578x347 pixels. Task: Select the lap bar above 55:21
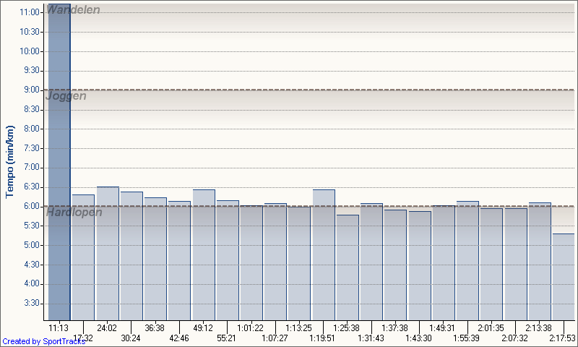coord(228,260)
